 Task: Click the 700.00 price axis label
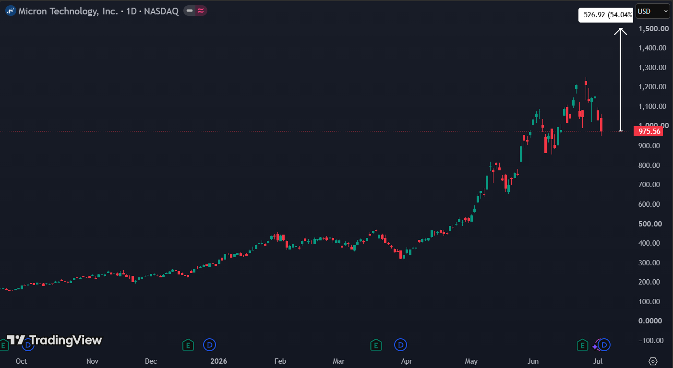click(649, 185)
